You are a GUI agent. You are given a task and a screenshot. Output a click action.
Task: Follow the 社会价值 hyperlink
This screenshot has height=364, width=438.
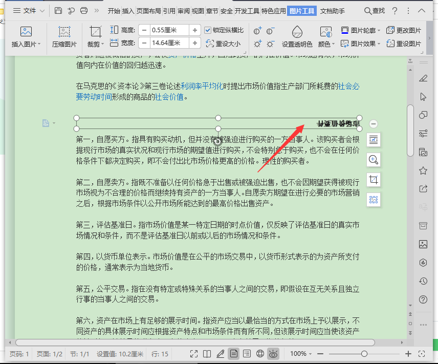(169, 97)
